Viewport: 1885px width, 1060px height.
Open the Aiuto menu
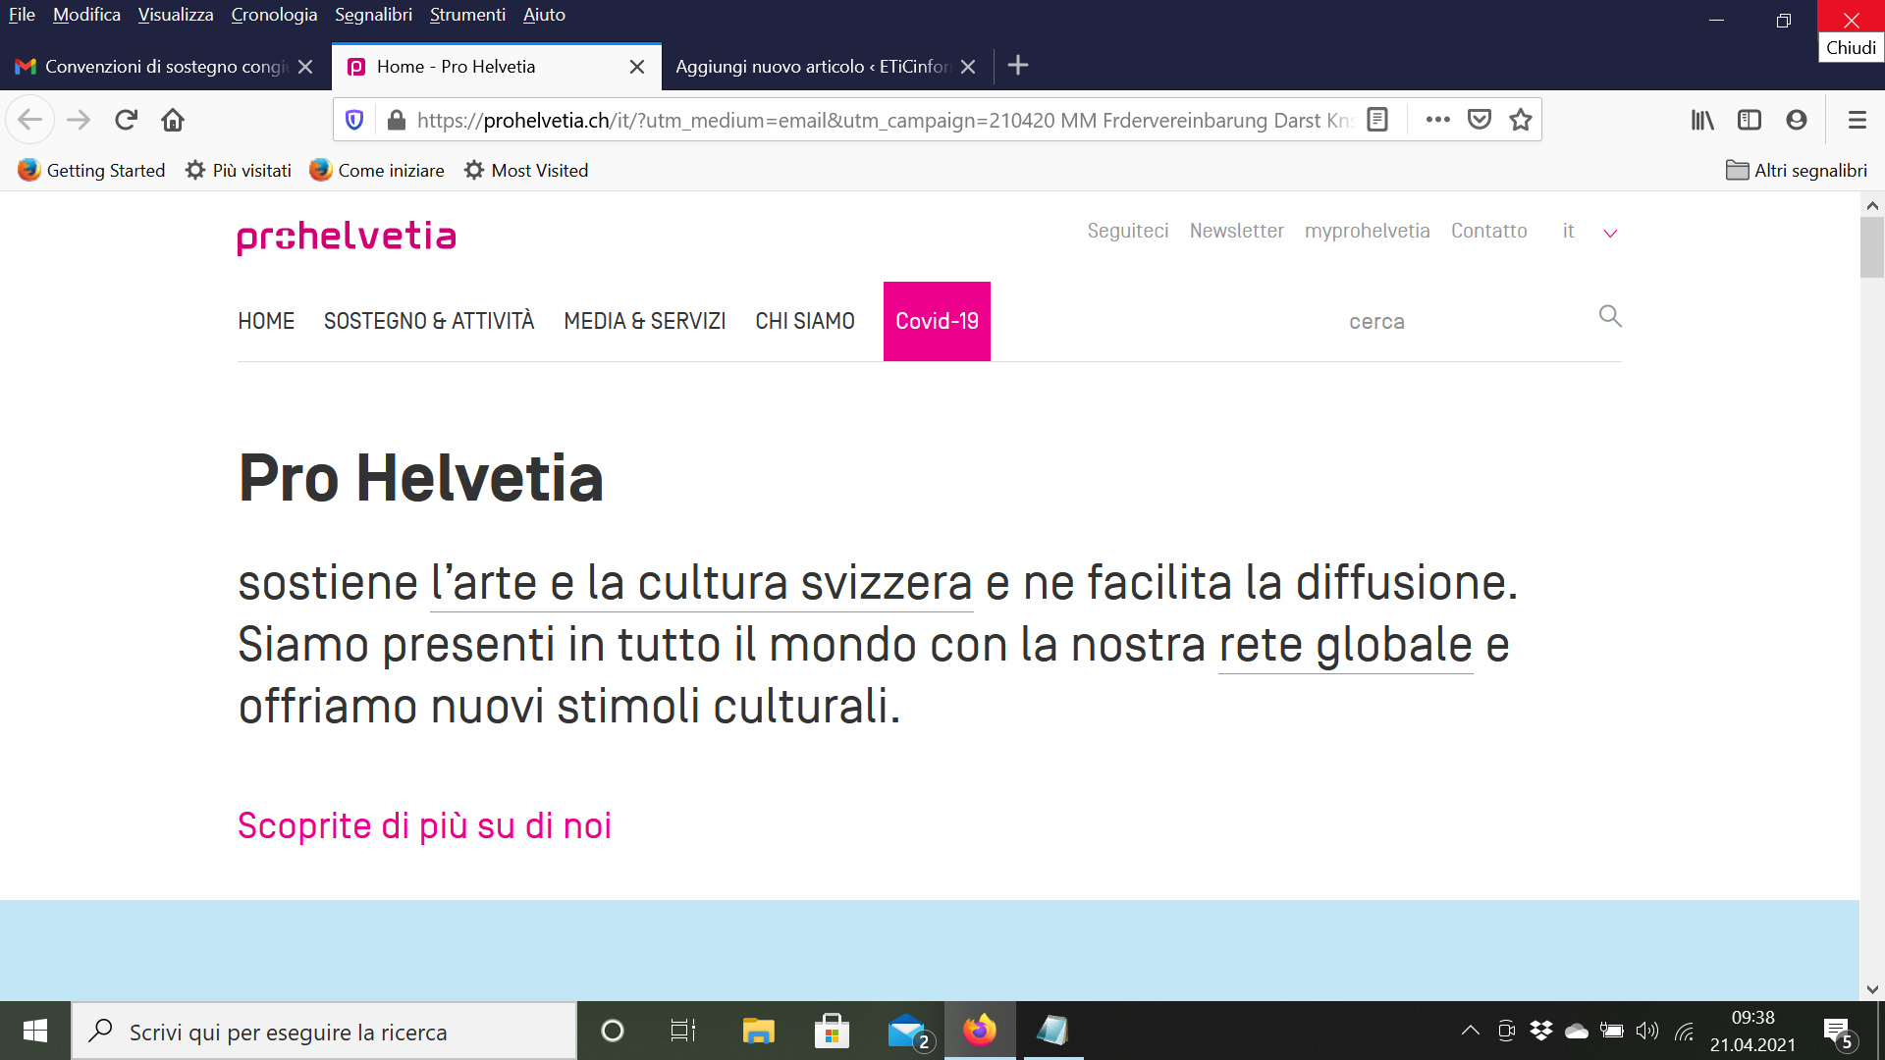tap(544, 15)
